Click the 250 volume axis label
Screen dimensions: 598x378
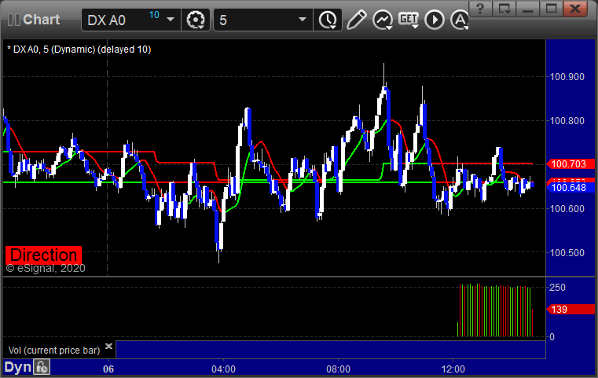tap(557, 288)
